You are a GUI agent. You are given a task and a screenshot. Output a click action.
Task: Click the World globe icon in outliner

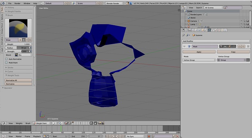click(x=189, y=18)
